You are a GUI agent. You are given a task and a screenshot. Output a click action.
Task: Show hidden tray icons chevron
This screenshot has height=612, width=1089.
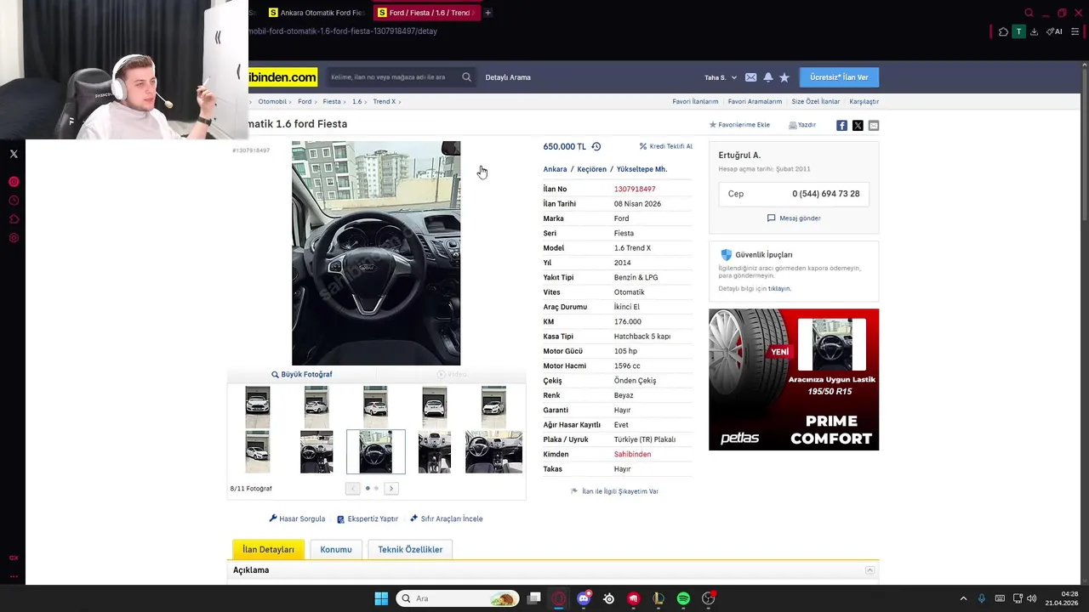963,598
